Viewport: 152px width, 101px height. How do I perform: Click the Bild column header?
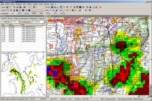tap(32, 25)
